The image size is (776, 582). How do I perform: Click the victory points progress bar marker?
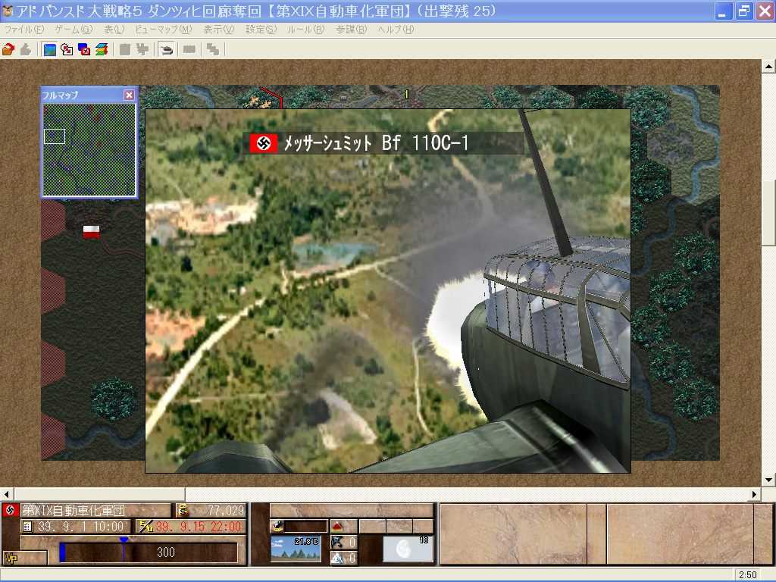coord(124,540)
